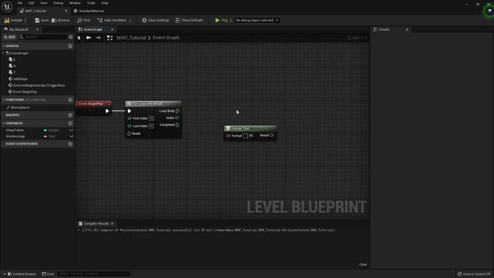Save the blueprint via Save icon
This screenshot has height=278, width=494.
(x=42, y=20)
